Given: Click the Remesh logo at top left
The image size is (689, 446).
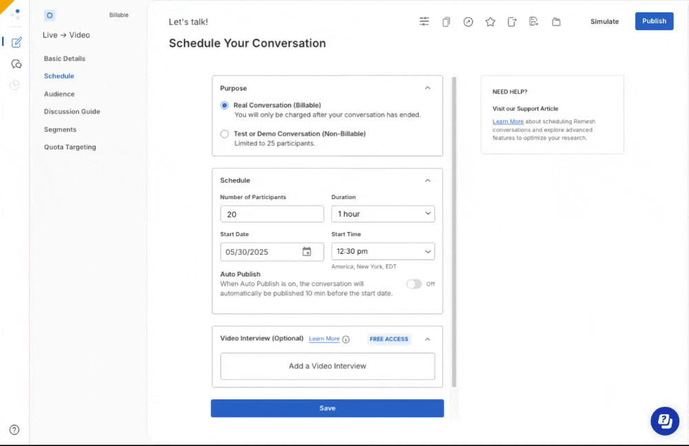Looking at the screenshot, I should coord(15,14).
